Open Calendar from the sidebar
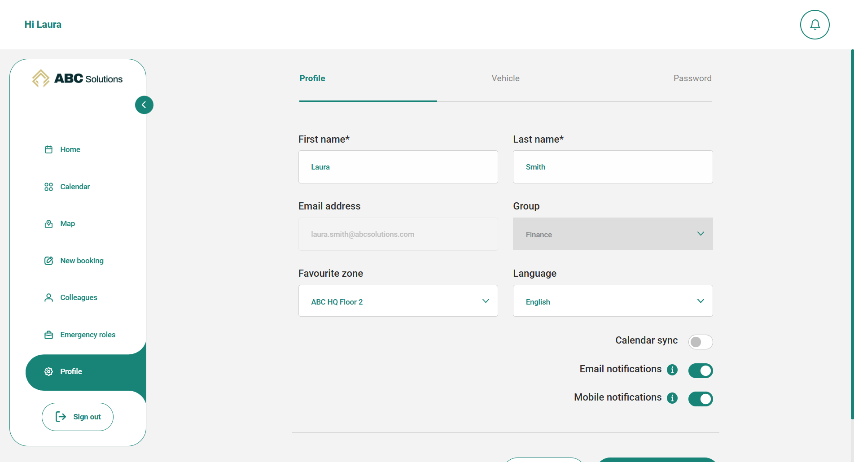 point(75,187)
